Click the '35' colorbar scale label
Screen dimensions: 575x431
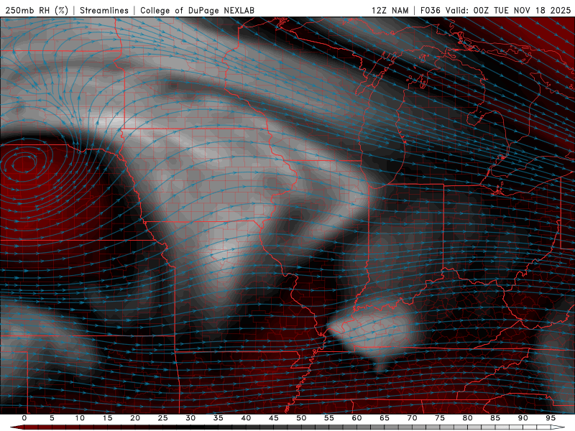(x=218, y=418)
